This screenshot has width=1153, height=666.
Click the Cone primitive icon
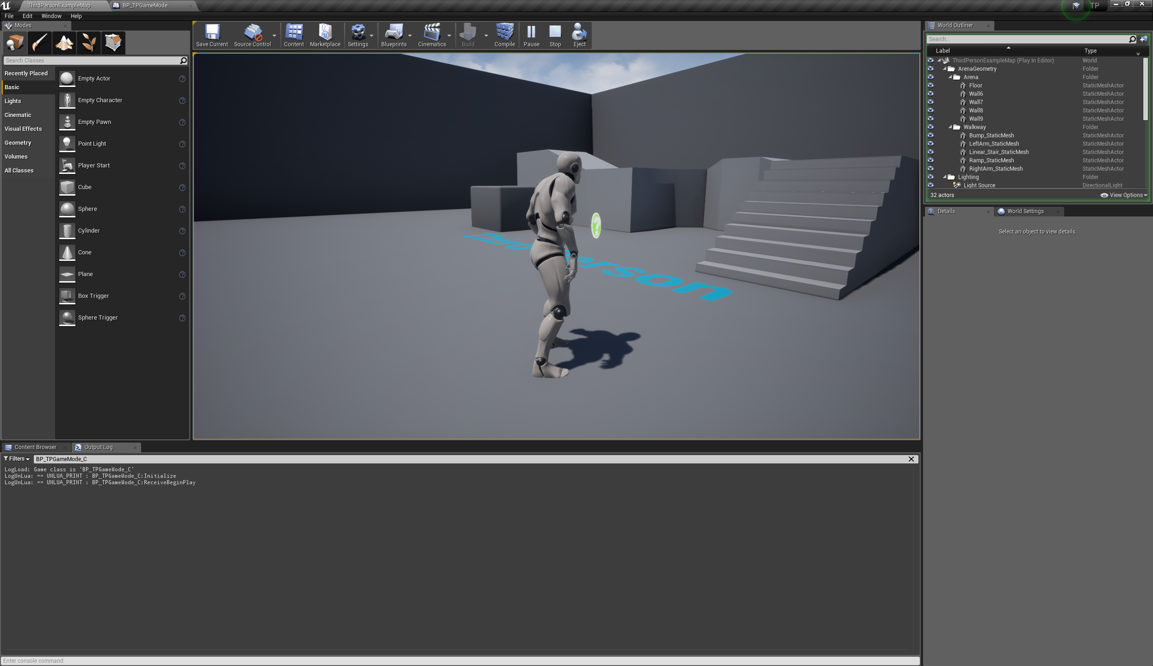[67, 253]
